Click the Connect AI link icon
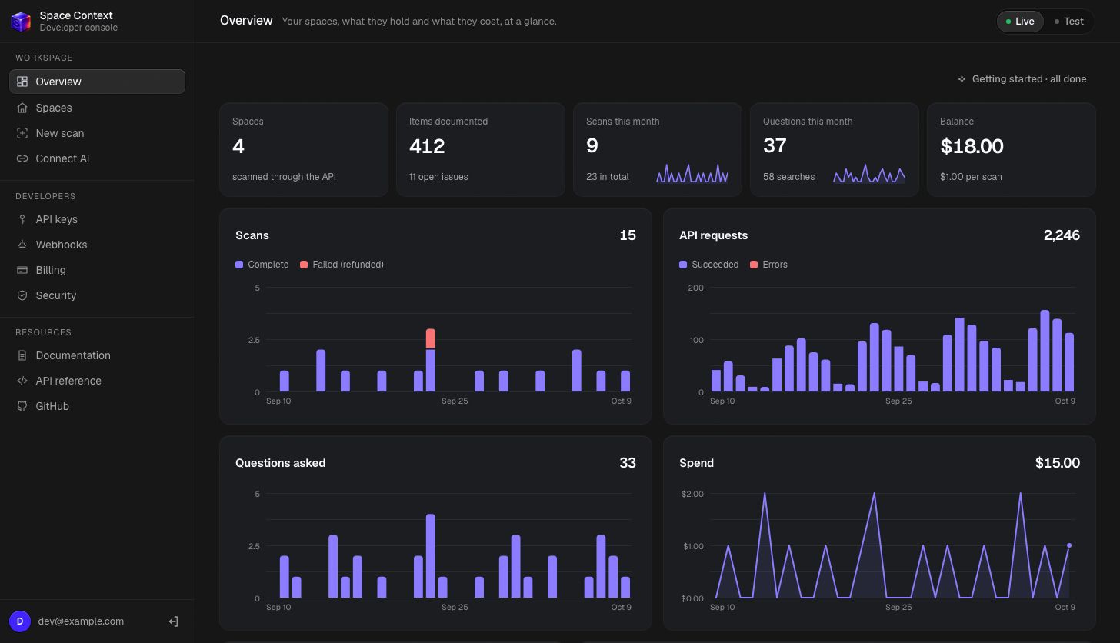The width and height of the screenshot is (1120, 643). 22,158
